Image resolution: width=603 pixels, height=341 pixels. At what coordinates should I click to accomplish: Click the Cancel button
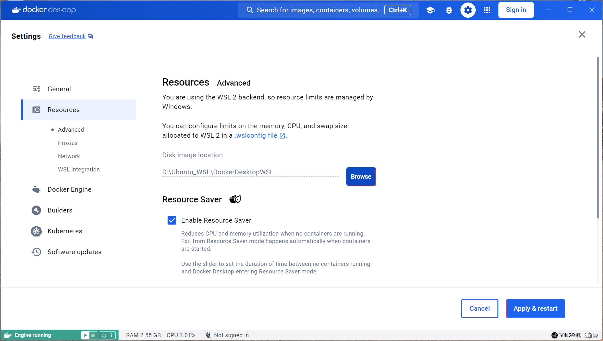(x=479, y=308)
